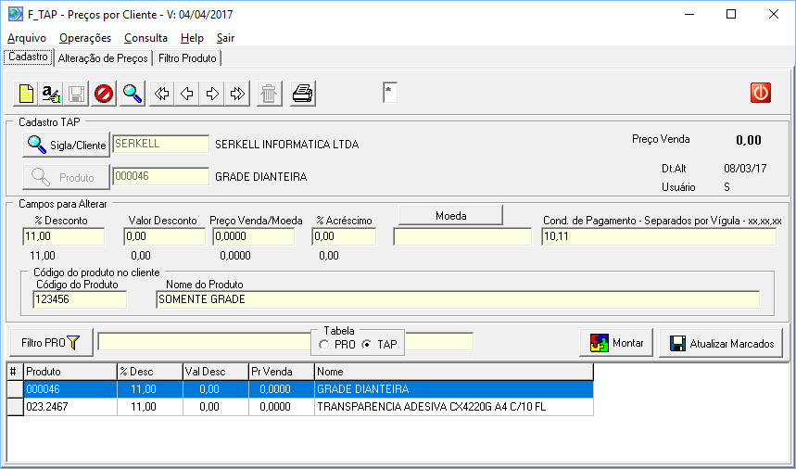Viewport: 796px width, 469px height.
Task: Click the red Cancel prohibition icon
Action: coord(104,94)
